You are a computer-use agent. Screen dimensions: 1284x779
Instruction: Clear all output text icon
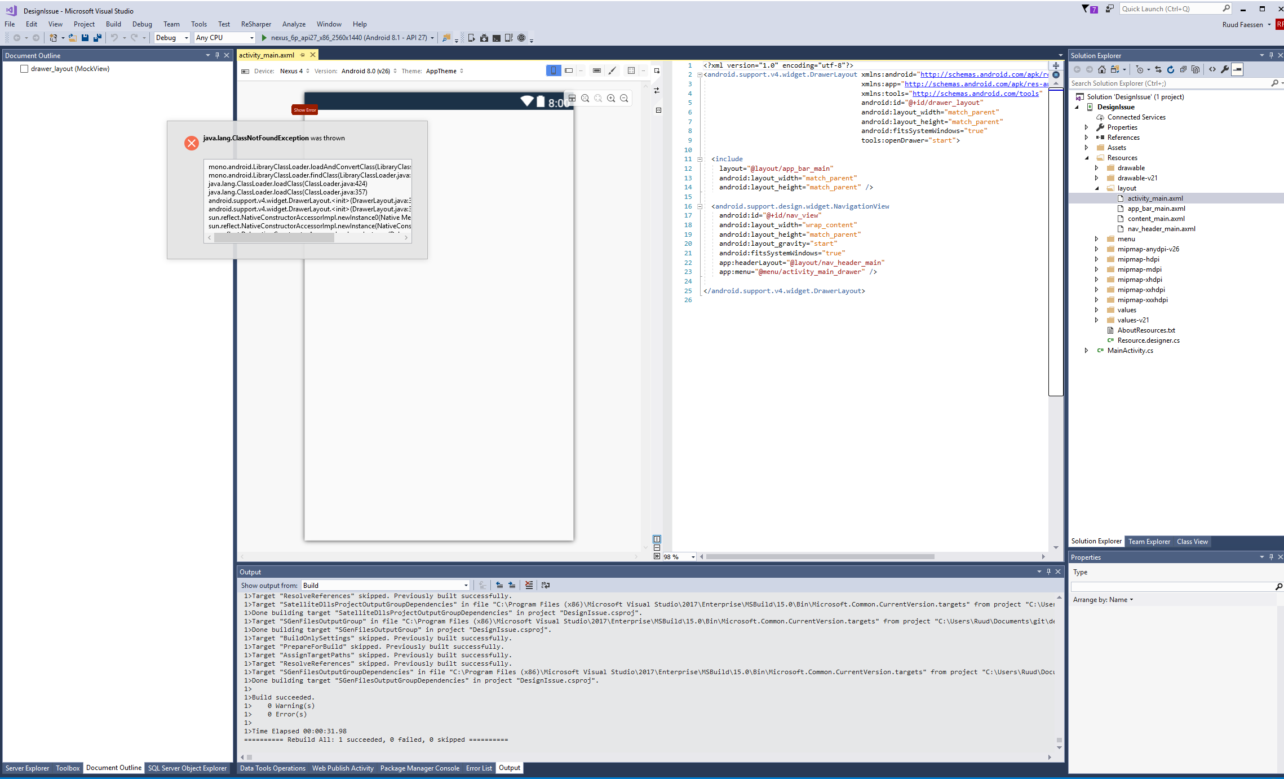click(529, 585)
